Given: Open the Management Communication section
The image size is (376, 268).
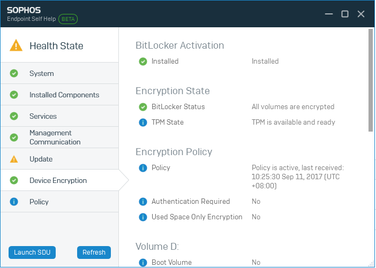Looking at the screenshot, I should 59,137.
